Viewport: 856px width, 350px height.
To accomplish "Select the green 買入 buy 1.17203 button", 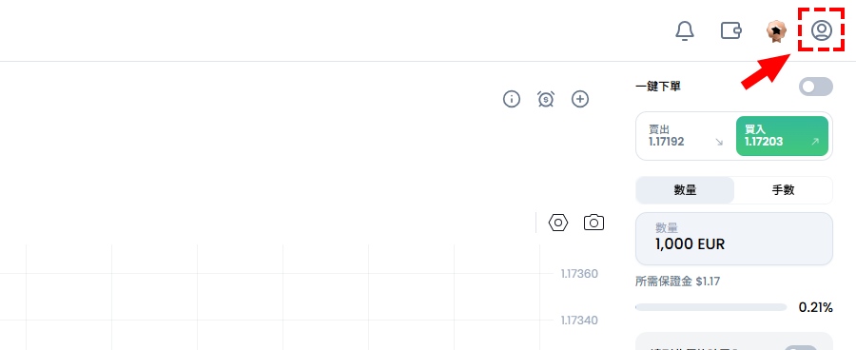I will [x=783, y=136].
